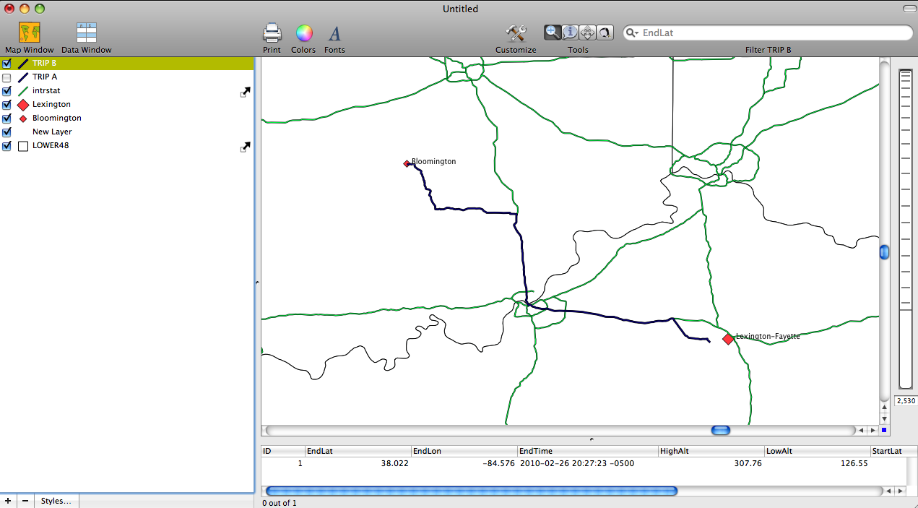The width and height of the screenshot is (918, 508).
Task: Add a layer with plus button
Action: coord(9,501)
